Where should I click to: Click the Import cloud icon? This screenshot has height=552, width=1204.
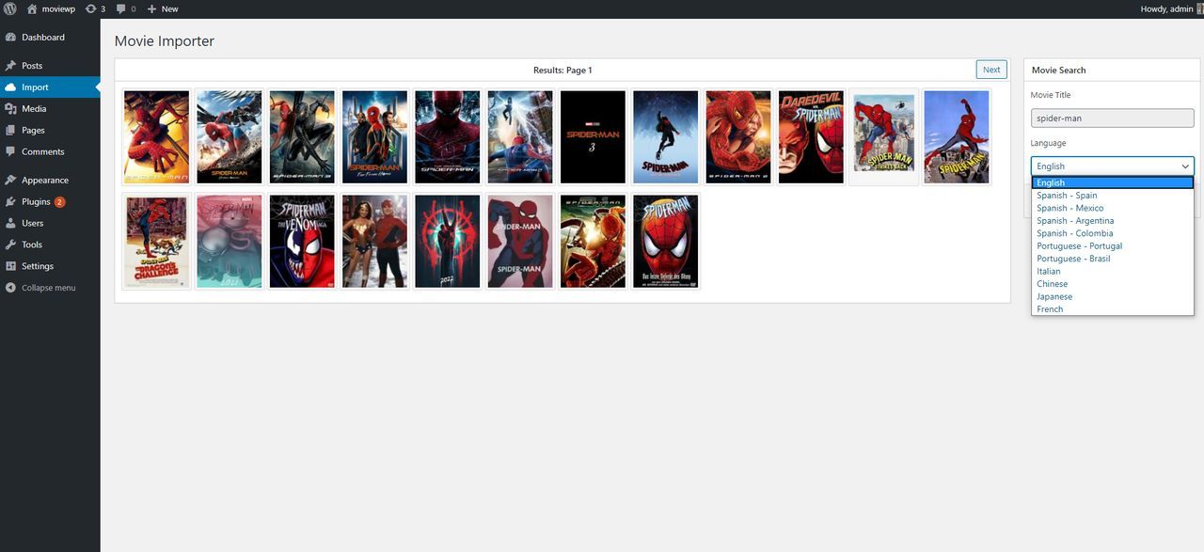[x=10, y=87]
